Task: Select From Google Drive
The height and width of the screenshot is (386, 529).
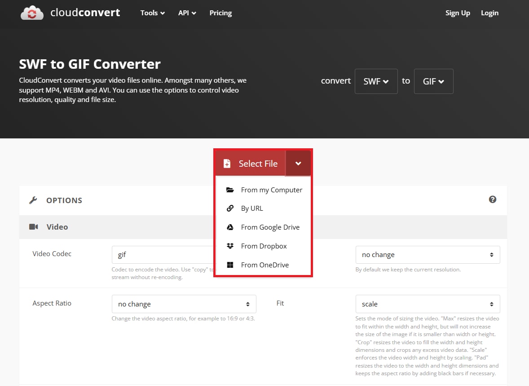Action: coord(263,227)
